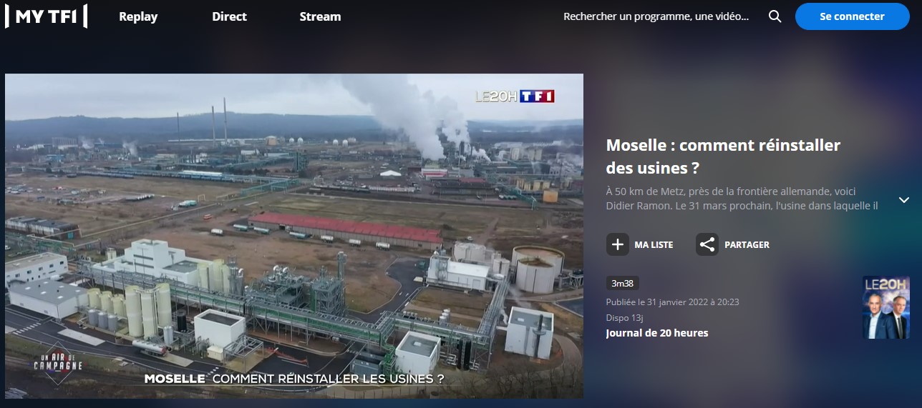
Task: Click the video title Moselle : comment réinstaller
Action: tap(723, 156)
